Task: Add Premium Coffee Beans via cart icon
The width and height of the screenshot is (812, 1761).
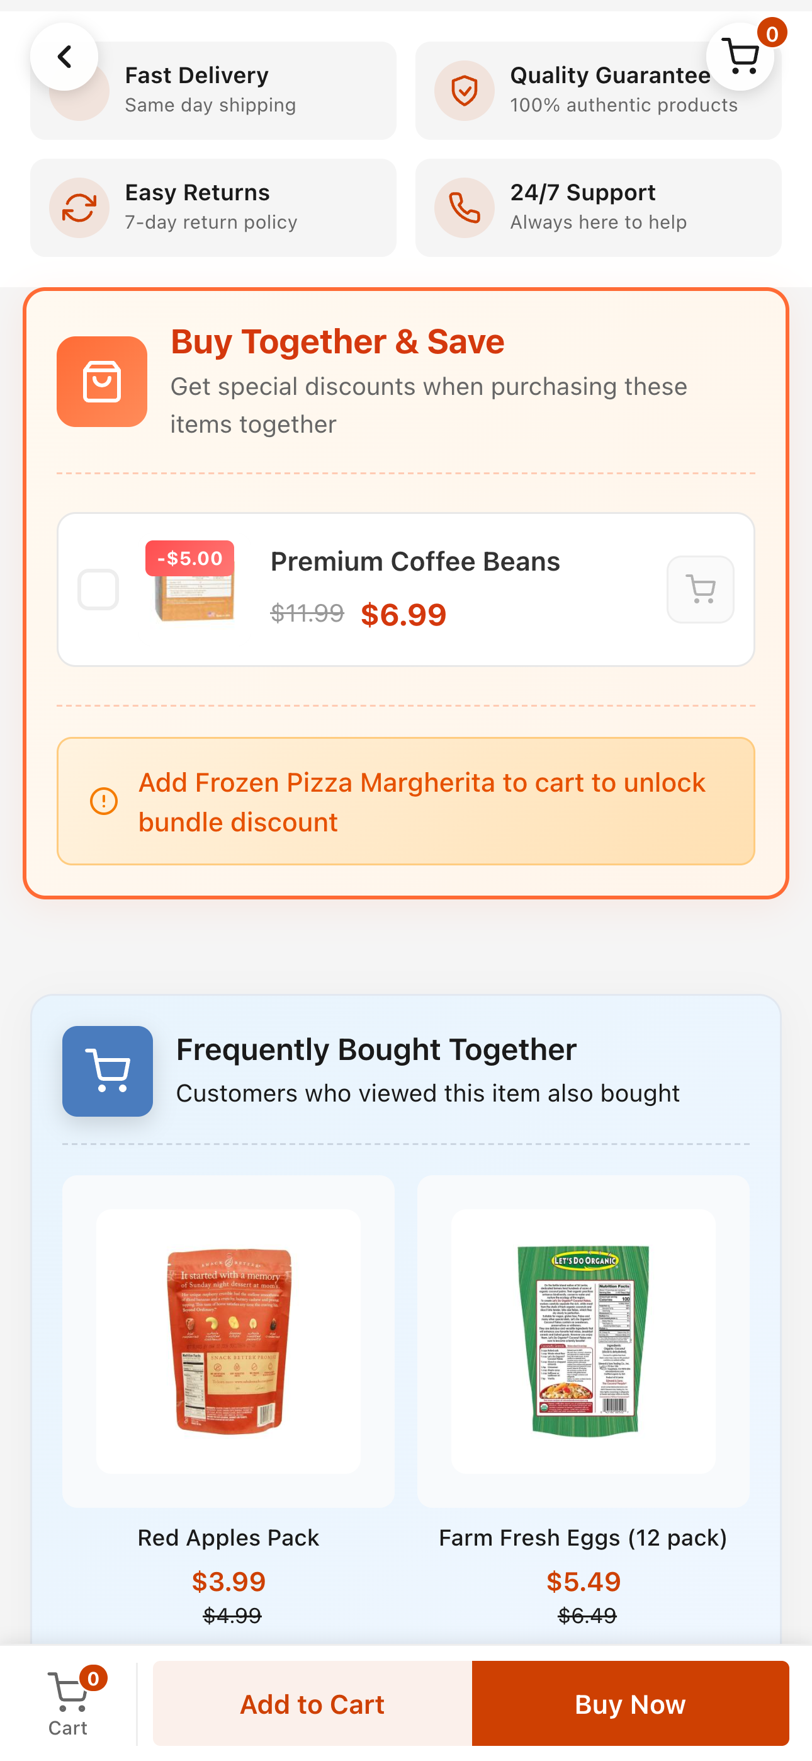Action: click(x=700, y=590)
